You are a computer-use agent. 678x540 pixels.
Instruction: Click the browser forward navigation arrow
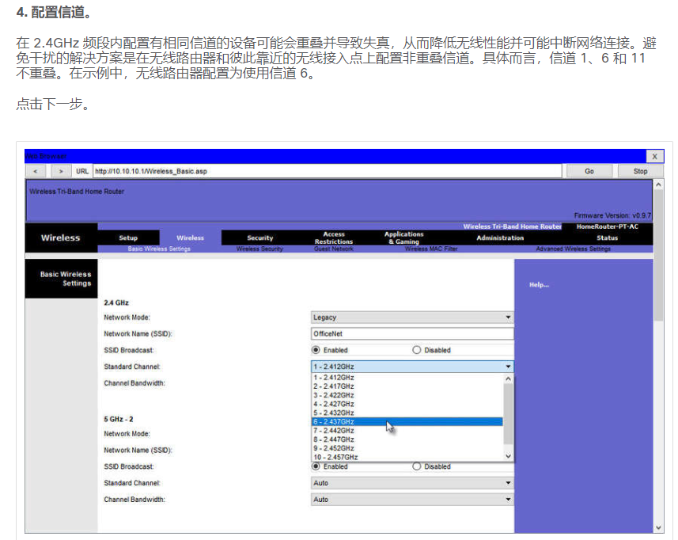click(x=61, y=170)
